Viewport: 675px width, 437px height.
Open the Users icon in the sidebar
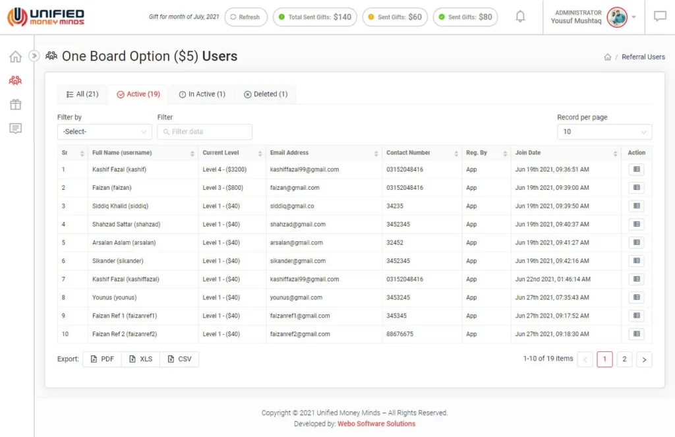click(15, 80)
